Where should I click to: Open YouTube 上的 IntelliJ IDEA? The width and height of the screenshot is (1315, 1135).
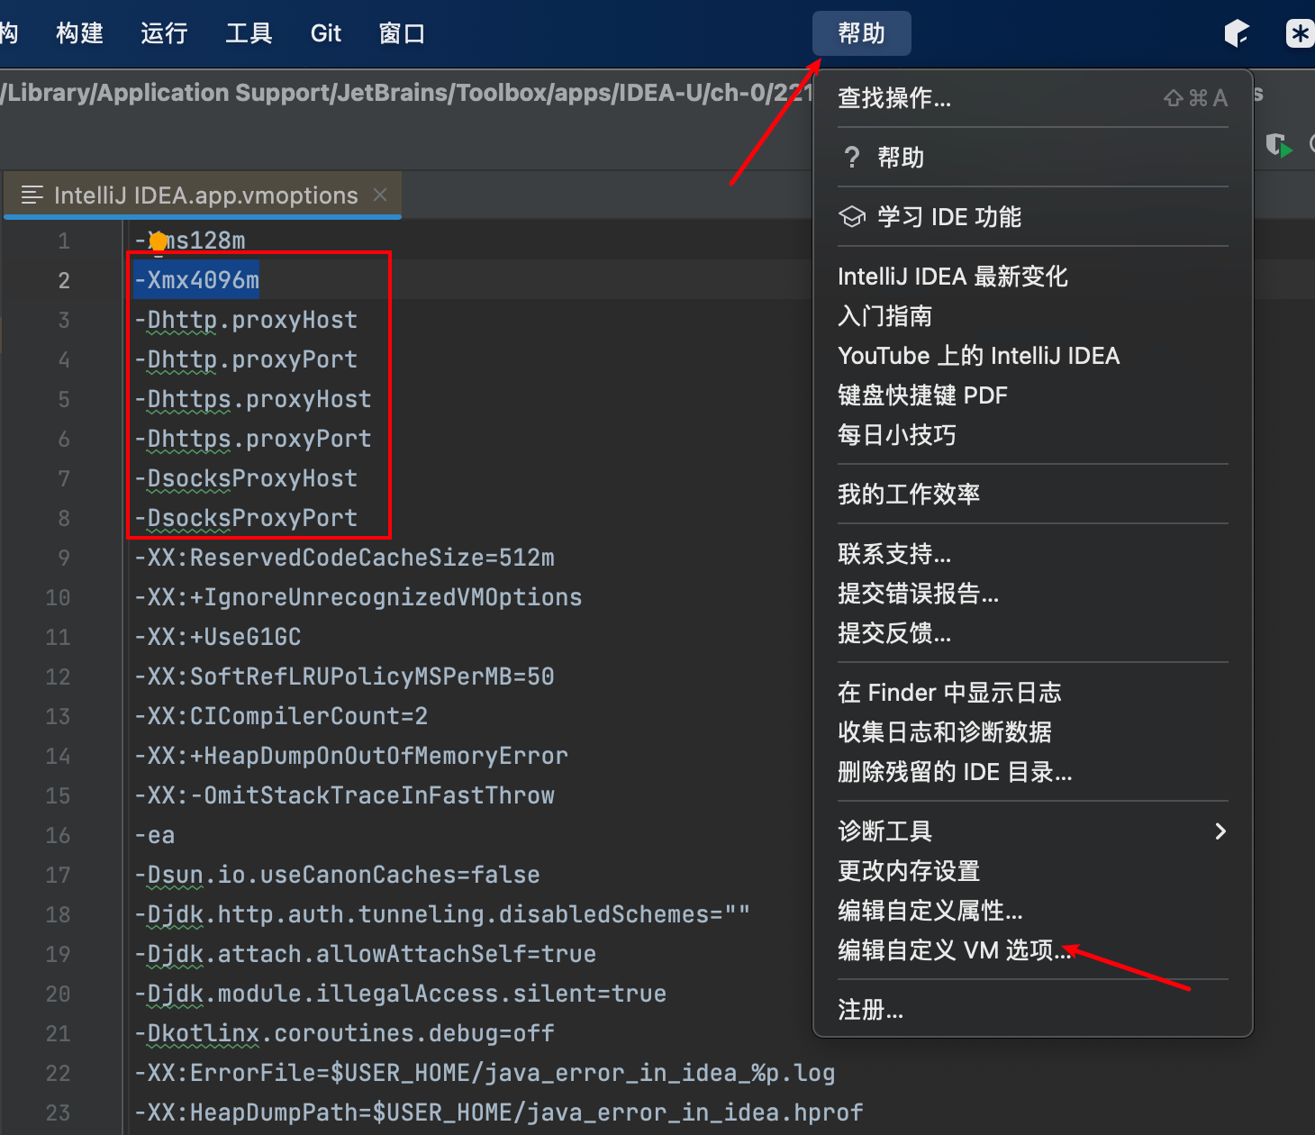(1033, 356)
